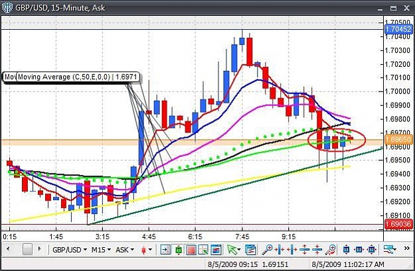This screenshot has width=415, height=271.
Task: Click the 4:45 time axis label
Action: click(149, 237)
